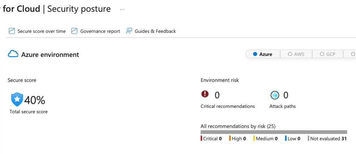Image resolution: width=356 pixels, height=154 pixels.
Task: Click the Azure environment cloud icon
Action: 13,54
